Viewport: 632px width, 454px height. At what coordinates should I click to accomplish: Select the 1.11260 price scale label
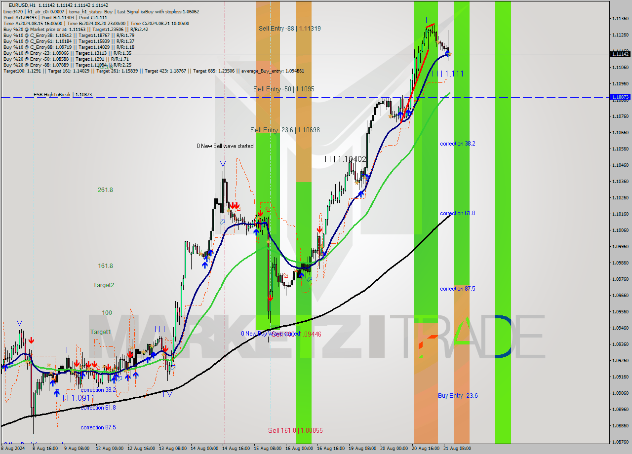(x=620, y=35)
